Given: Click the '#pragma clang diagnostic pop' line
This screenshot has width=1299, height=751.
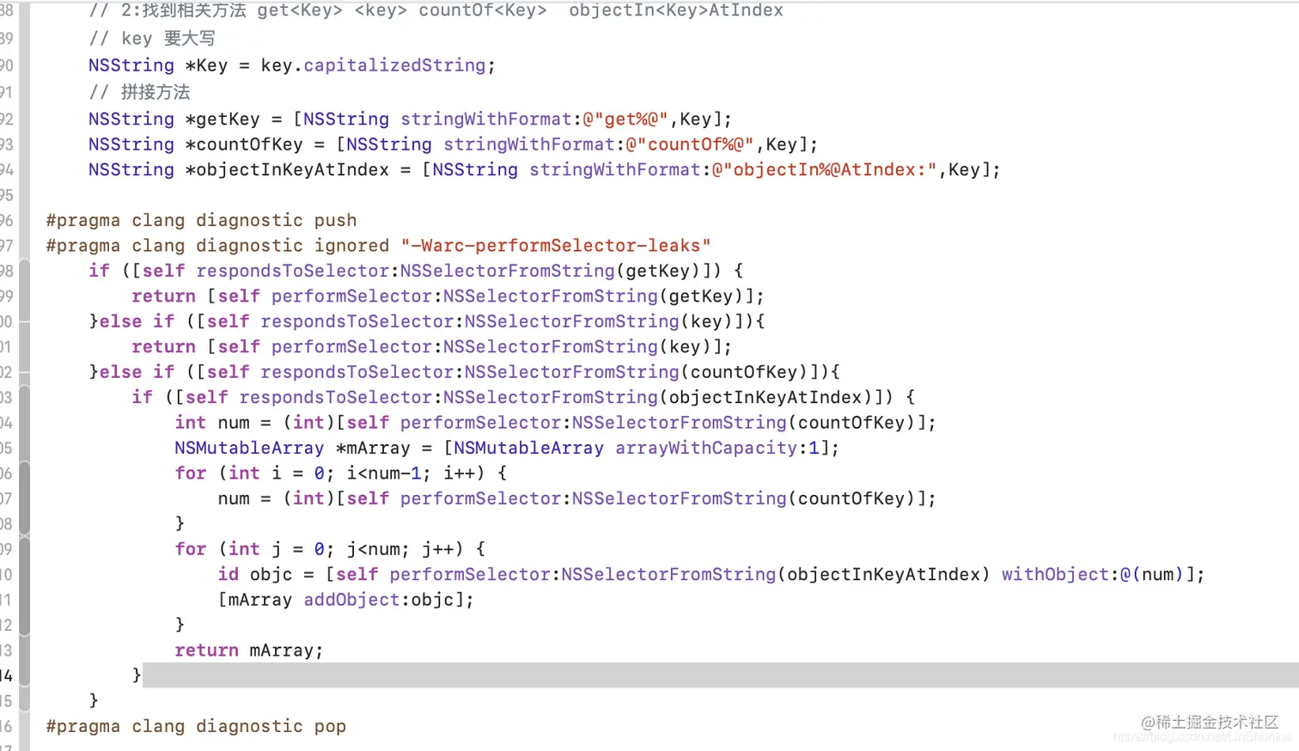Looking at the screenshot, I should (196, 726).
